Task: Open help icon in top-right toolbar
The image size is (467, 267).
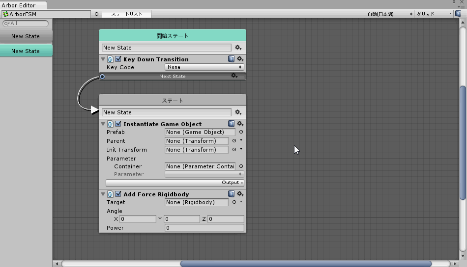Action: (458, 14)
